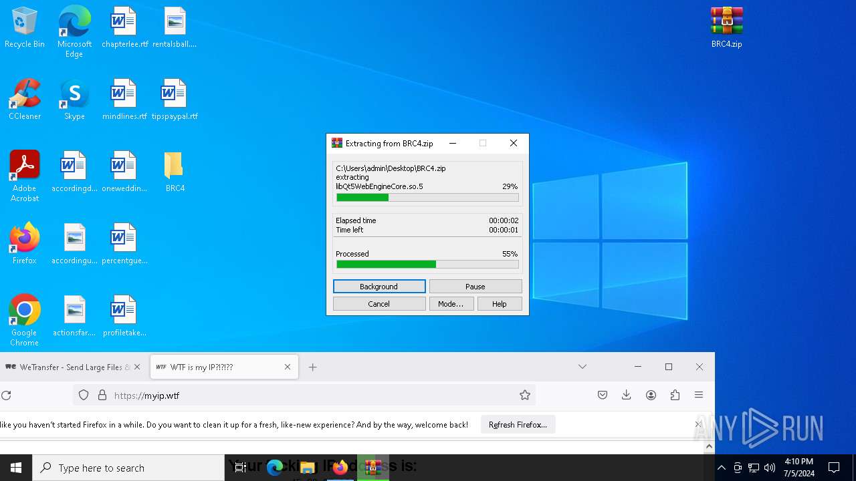Image resolution: width=856 pixels, height=481 pixels.
Task: Select the profiletake... Word document icon
Action: [124, 317]
